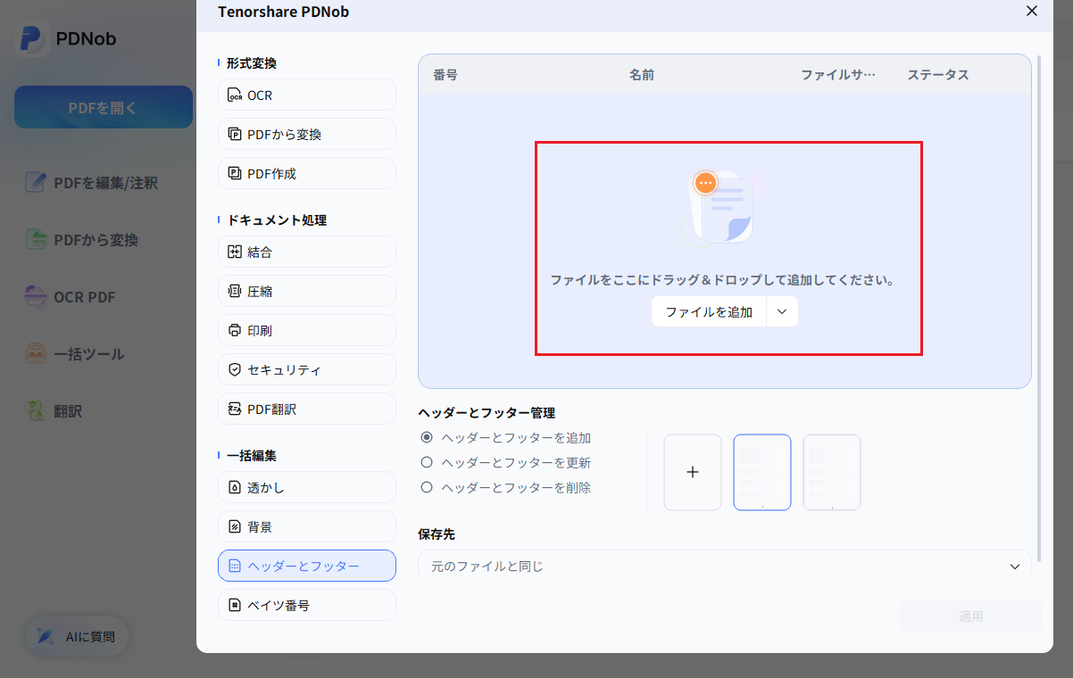
Task: Open the 結合 menu item
Action: pyautogui.click(x=307, y=252)
